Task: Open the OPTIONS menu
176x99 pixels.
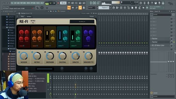Action: [33, 3]
